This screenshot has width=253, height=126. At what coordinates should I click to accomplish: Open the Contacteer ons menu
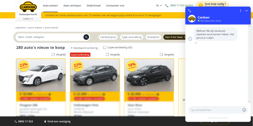[115, 6]
